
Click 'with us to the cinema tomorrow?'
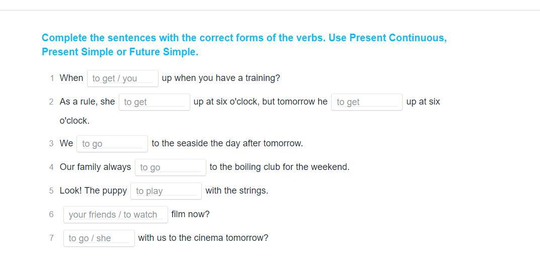(x=203, y=238)
